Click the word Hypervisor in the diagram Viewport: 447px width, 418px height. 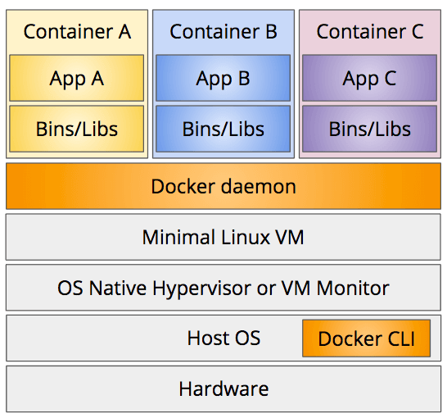click(202, 289)
